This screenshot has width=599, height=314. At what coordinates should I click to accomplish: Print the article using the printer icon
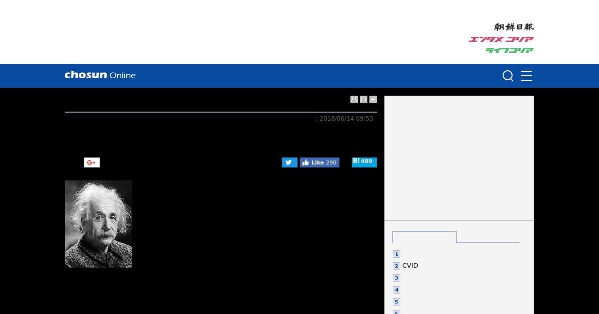coord(354,100)
